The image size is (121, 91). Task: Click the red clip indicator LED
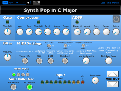tap(83, 82)
